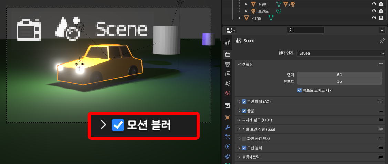Uncheck 주변 폐색 (AO) checkbox
Viewport: 388px width, 164px height.
(x=244, y=102)
